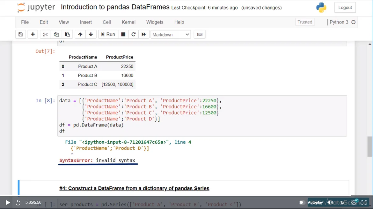
Task: Copy selected cells icon
Action: 56,34
